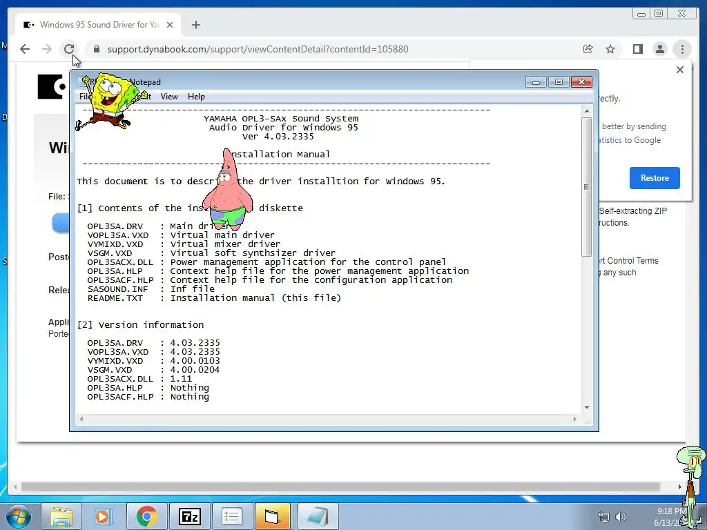707x530 pixels.
Task: Launch Windows Media Player from taskbar
Action: [104, 516]
